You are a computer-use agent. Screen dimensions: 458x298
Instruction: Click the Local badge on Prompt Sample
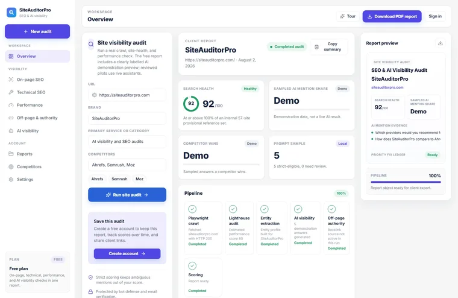click(x=343, y=144)
